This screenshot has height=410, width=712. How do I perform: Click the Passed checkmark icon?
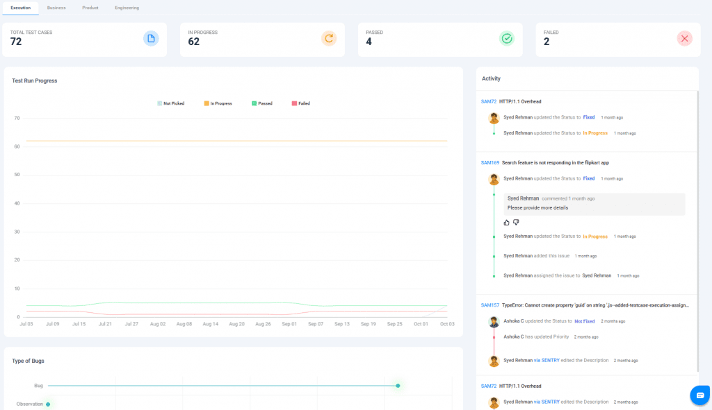pos(507,39)
